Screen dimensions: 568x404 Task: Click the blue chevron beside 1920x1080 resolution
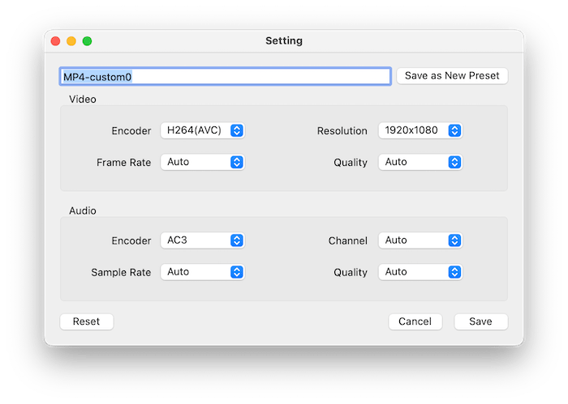tap(454, 130)
